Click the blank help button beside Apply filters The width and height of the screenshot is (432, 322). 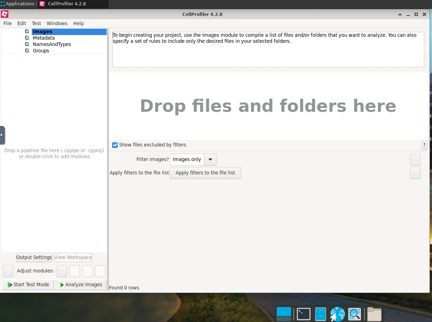(x=415, y=173)
